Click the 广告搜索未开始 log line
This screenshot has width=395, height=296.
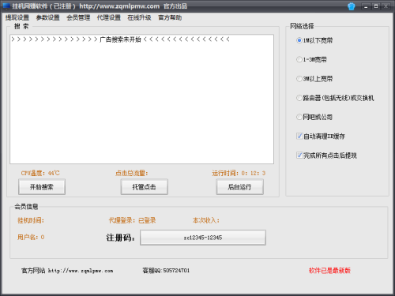pos(120,39)
